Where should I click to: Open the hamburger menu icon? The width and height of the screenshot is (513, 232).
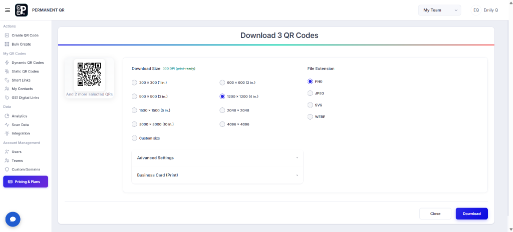click(8, 10)
